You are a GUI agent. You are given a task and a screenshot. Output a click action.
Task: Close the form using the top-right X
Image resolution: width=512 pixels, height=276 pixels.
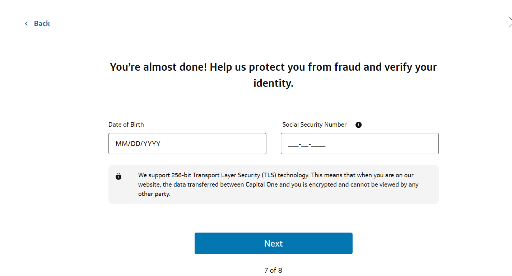point(510,22)
